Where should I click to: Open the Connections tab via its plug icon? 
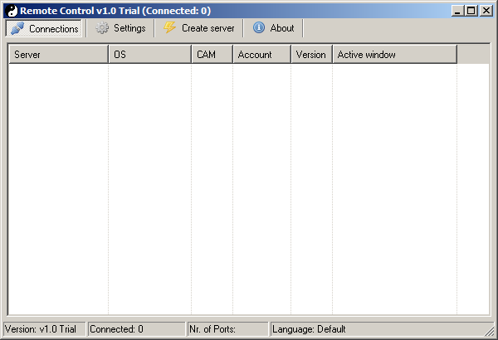click(17, 28)
